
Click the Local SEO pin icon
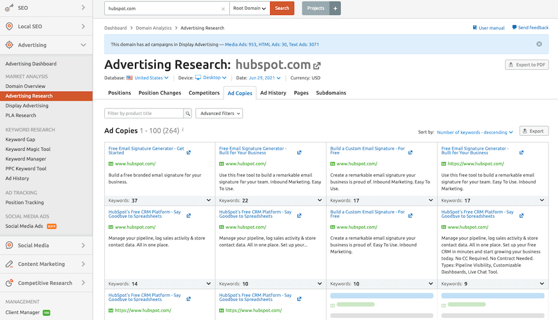pos(9,26)
